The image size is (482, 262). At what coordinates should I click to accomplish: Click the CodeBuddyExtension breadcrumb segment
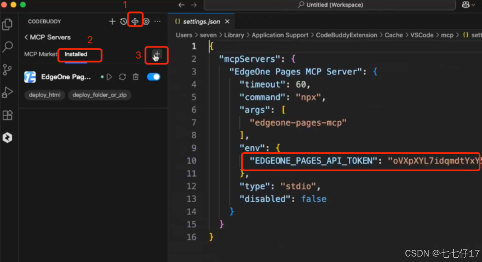pos(346,35)
